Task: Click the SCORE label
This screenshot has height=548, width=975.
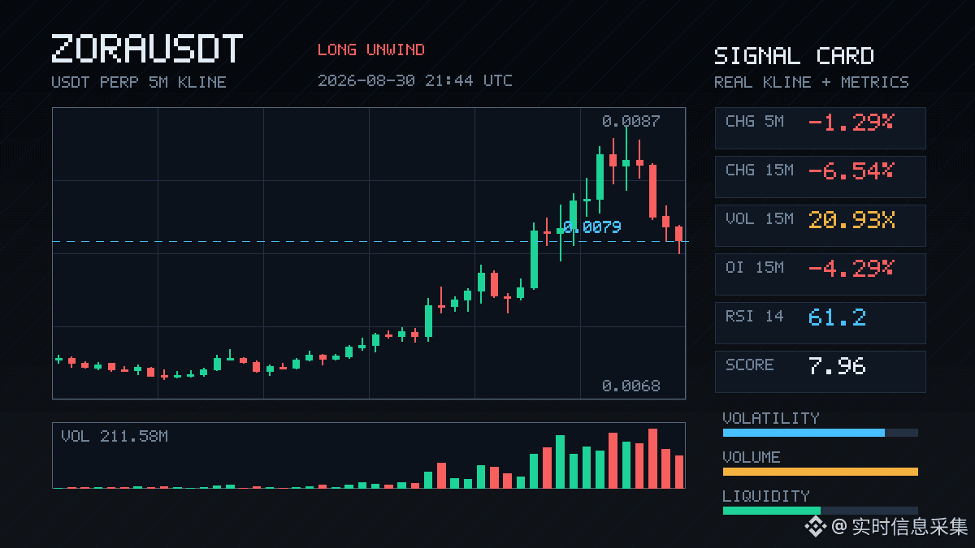Action: click(x=750, y=365)
